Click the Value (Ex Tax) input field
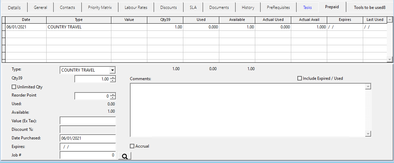Viewport: 394px width, 163px height. click(88, 121)
